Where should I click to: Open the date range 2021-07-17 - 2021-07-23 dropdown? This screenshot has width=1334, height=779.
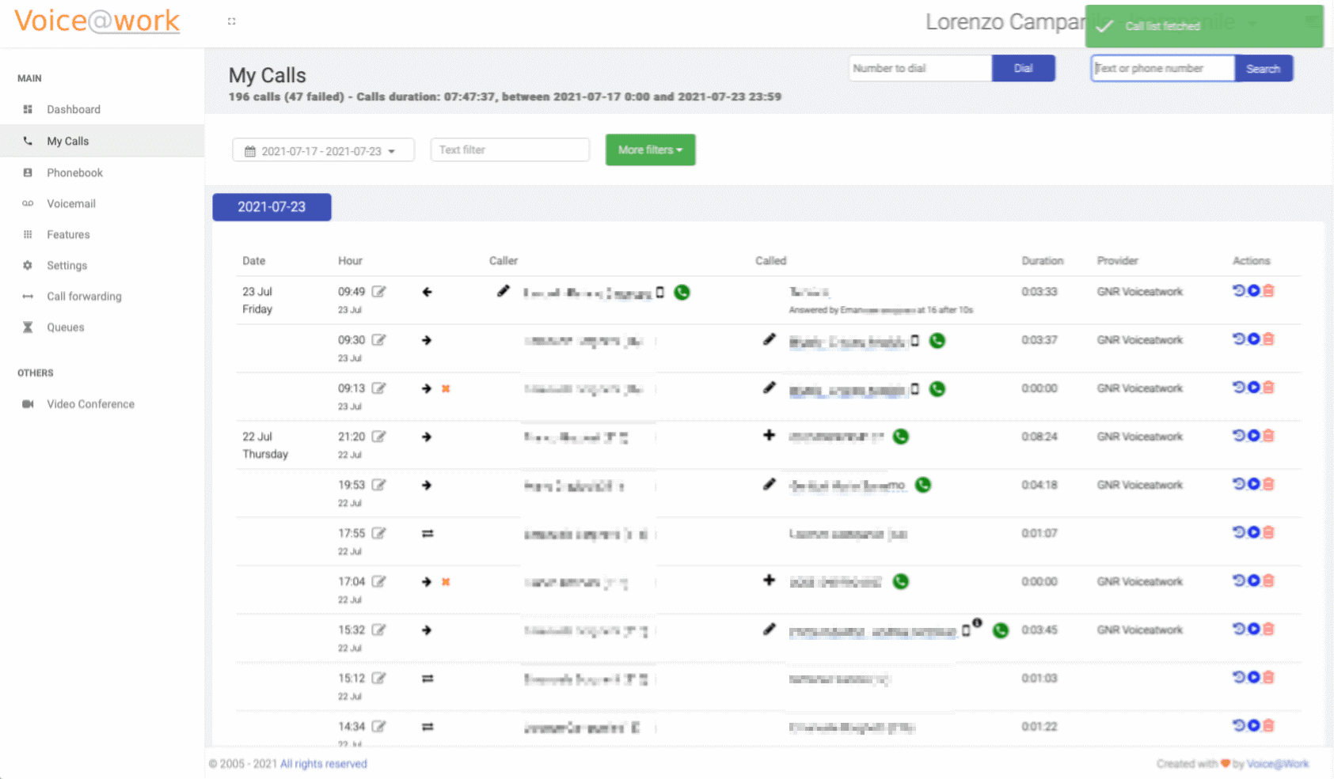pos(323,150)
